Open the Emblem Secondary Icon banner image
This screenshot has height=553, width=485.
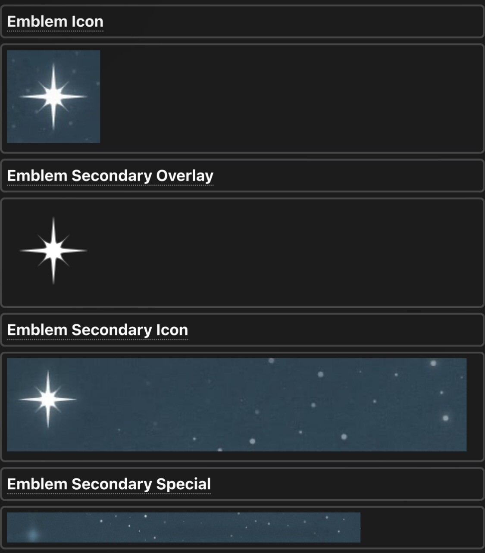click(237, 405)
